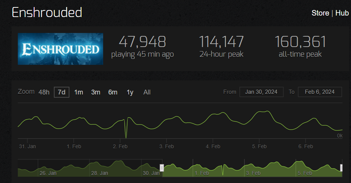The width and height of the screenshot is (351, 183).
Task: Edit the To date field Feb 6, 2024
Action: tap(320, 92)
